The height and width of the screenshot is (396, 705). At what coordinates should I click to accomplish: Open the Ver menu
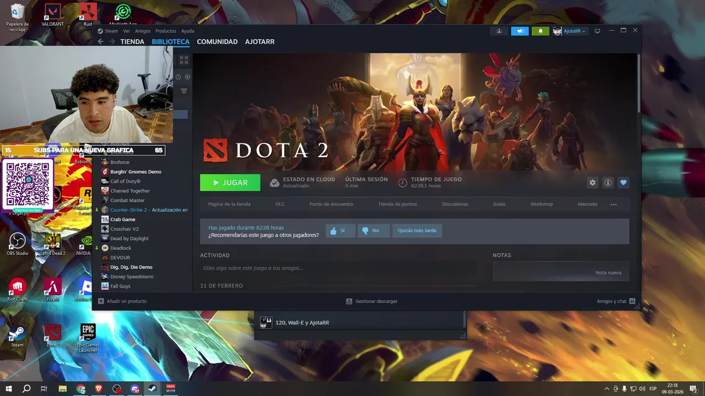click(127, 31)
